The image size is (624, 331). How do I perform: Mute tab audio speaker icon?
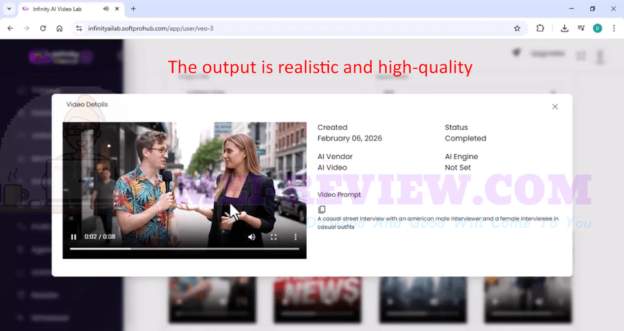click(x=106, y=8)
